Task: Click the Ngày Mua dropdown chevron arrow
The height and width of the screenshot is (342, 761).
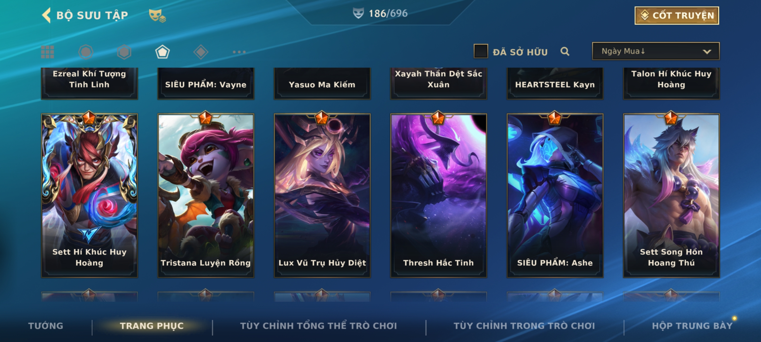Action: [x=707, y=52]
